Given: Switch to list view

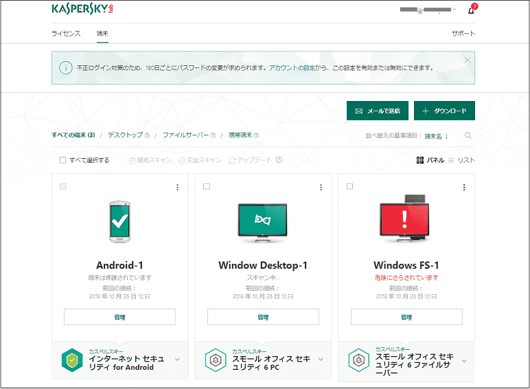Looking at the screenshot, I should coord(461,160).
